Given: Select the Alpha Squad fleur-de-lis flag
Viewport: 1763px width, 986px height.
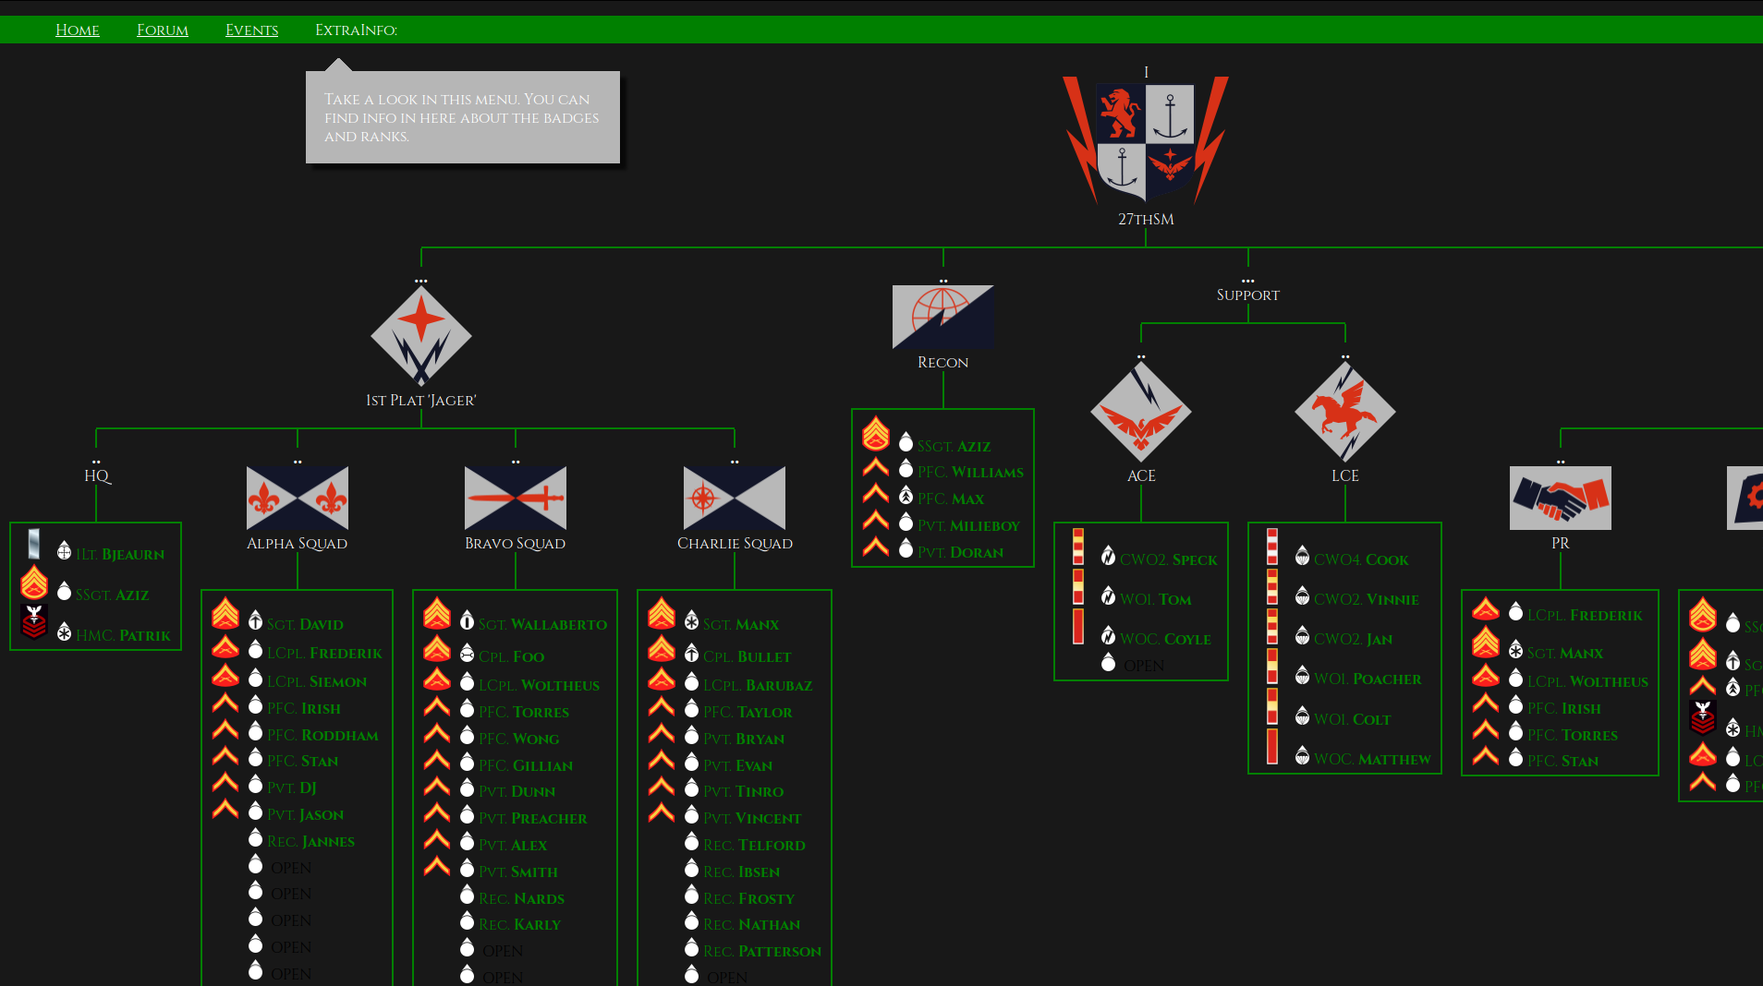Looking at the screenshot, I should (298, 499).
